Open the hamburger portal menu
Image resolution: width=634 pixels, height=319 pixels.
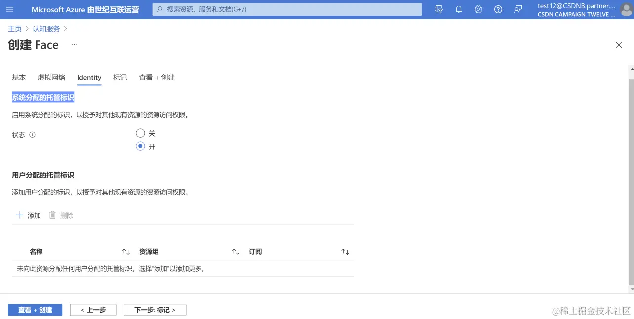point(10,9)
